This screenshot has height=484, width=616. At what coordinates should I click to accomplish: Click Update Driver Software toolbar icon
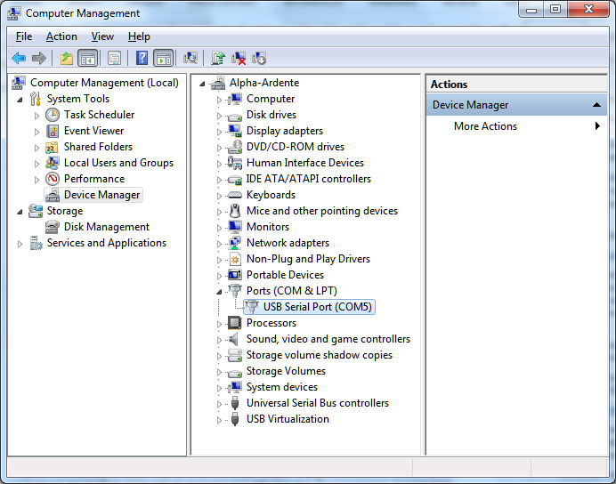click(218, 58)
